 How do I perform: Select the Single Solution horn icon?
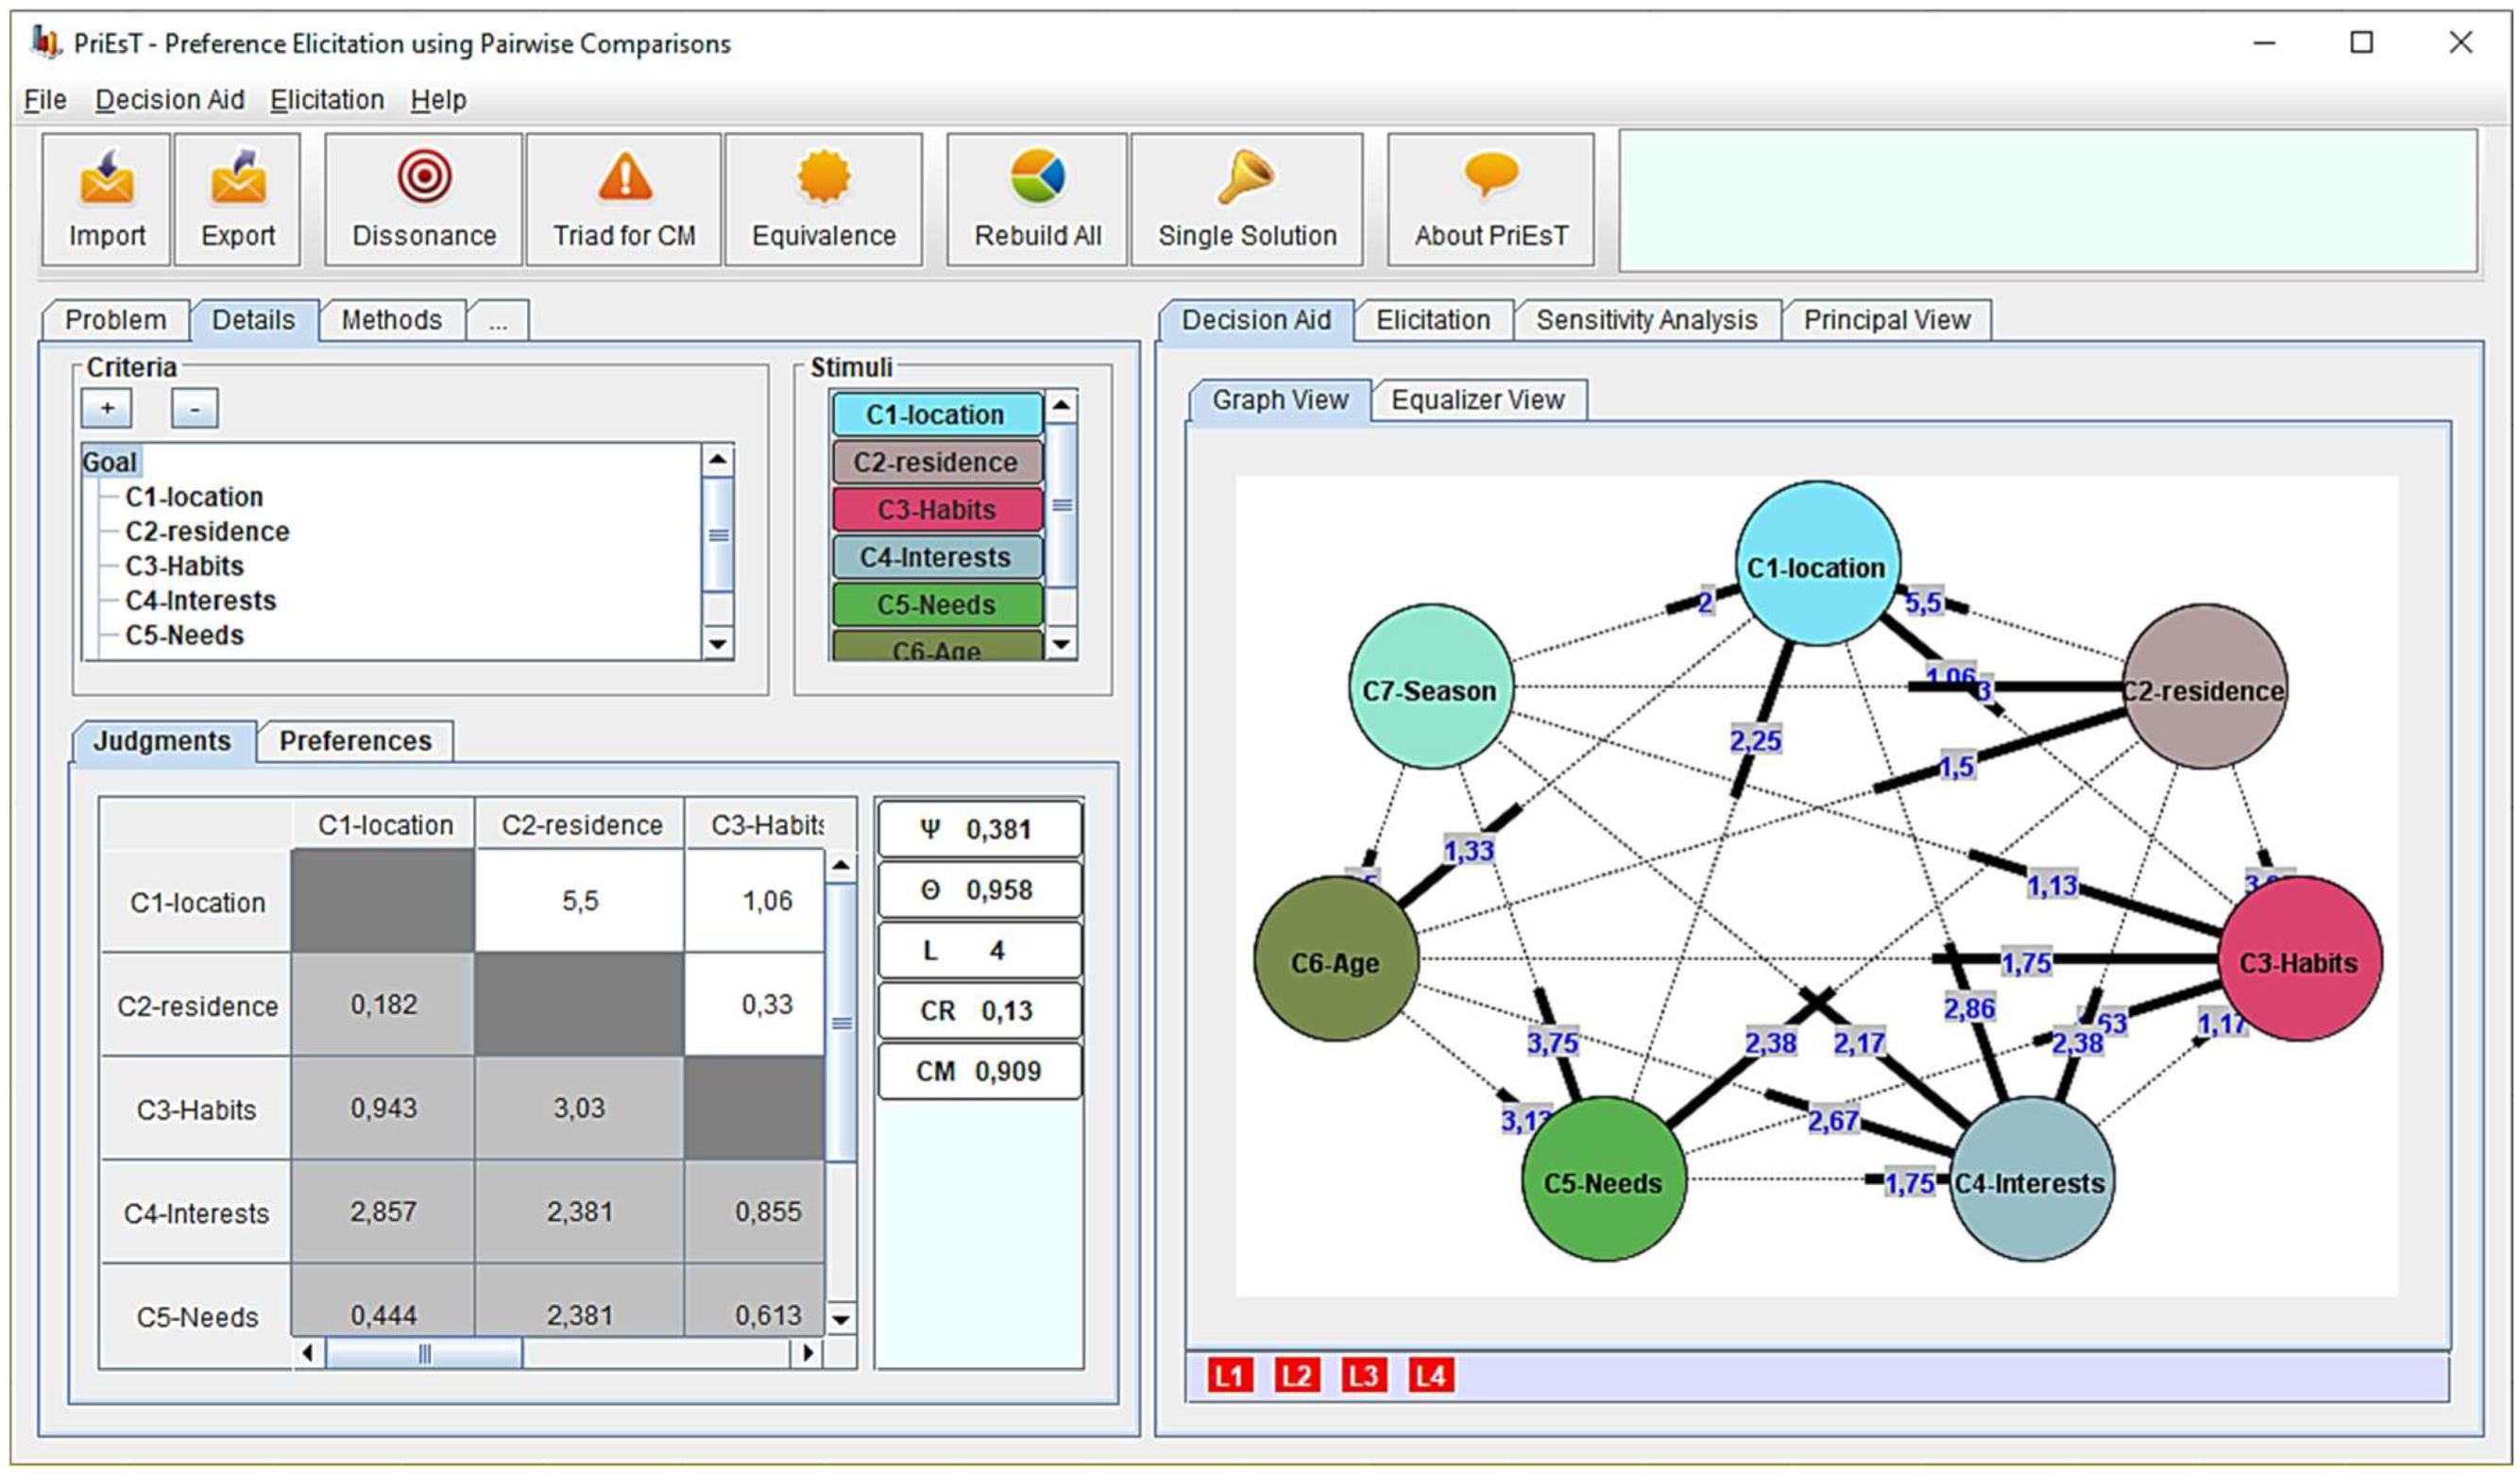pos(1246,177)
